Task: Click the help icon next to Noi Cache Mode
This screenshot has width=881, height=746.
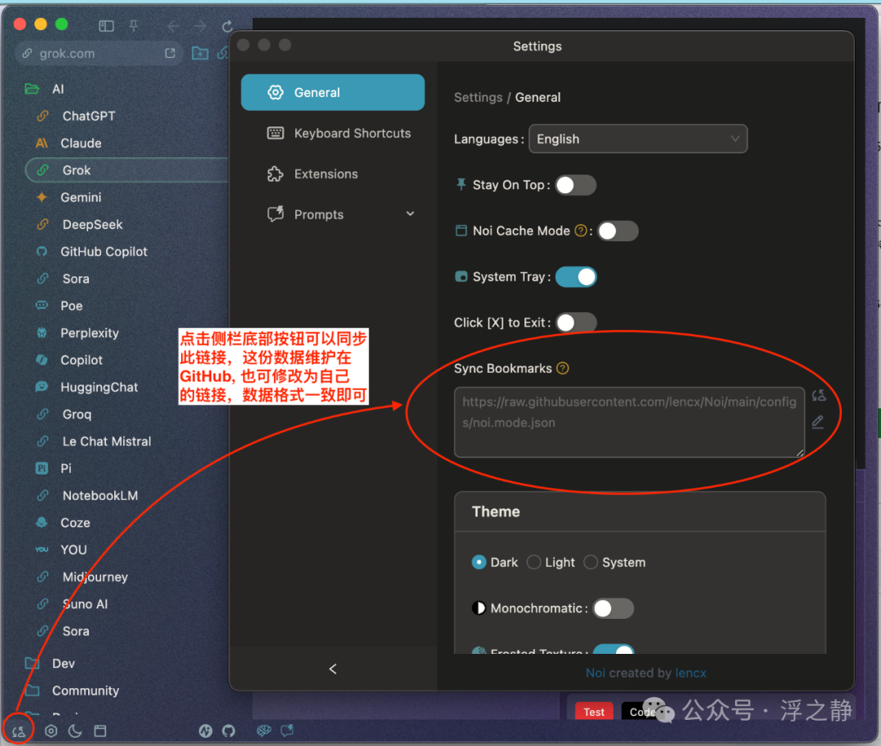Action: pos(581,231)
